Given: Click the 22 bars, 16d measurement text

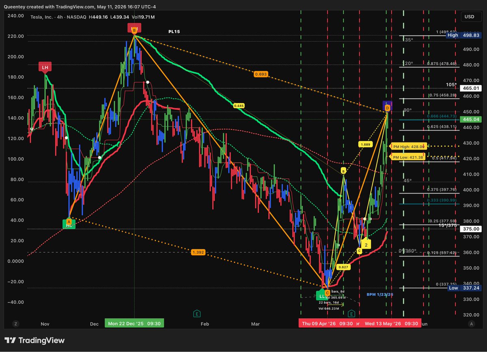Looking at the screenshot, I should click(x=329, y=303).
